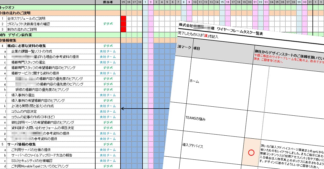Click the 項目 column header
Screen dimensions: 324x169
pos(197,48)
